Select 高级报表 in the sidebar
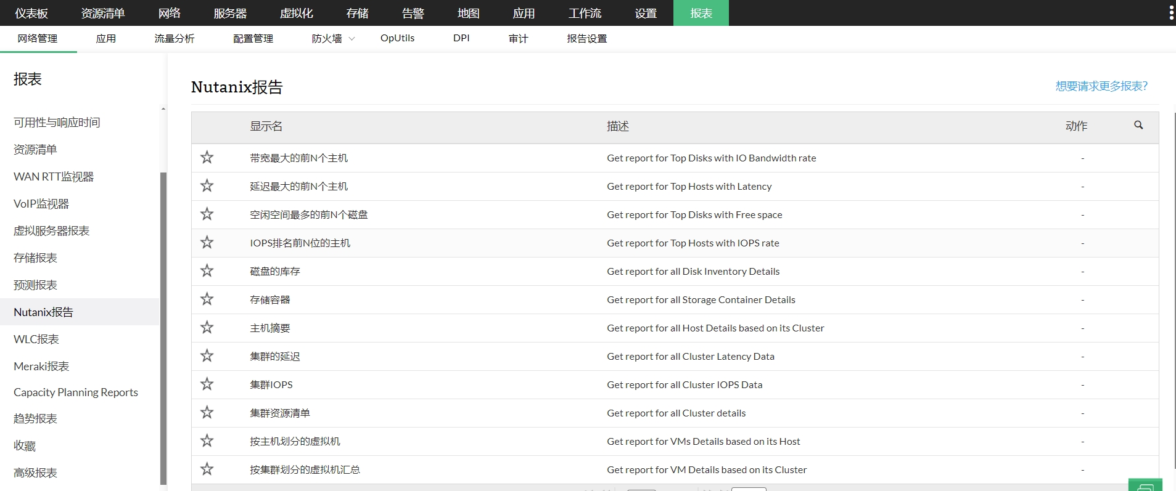 click(x=35, y=473)
